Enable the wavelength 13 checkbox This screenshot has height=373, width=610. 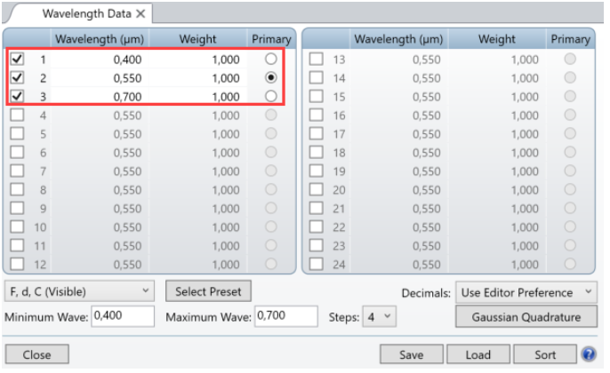click(x=315, y=60)
